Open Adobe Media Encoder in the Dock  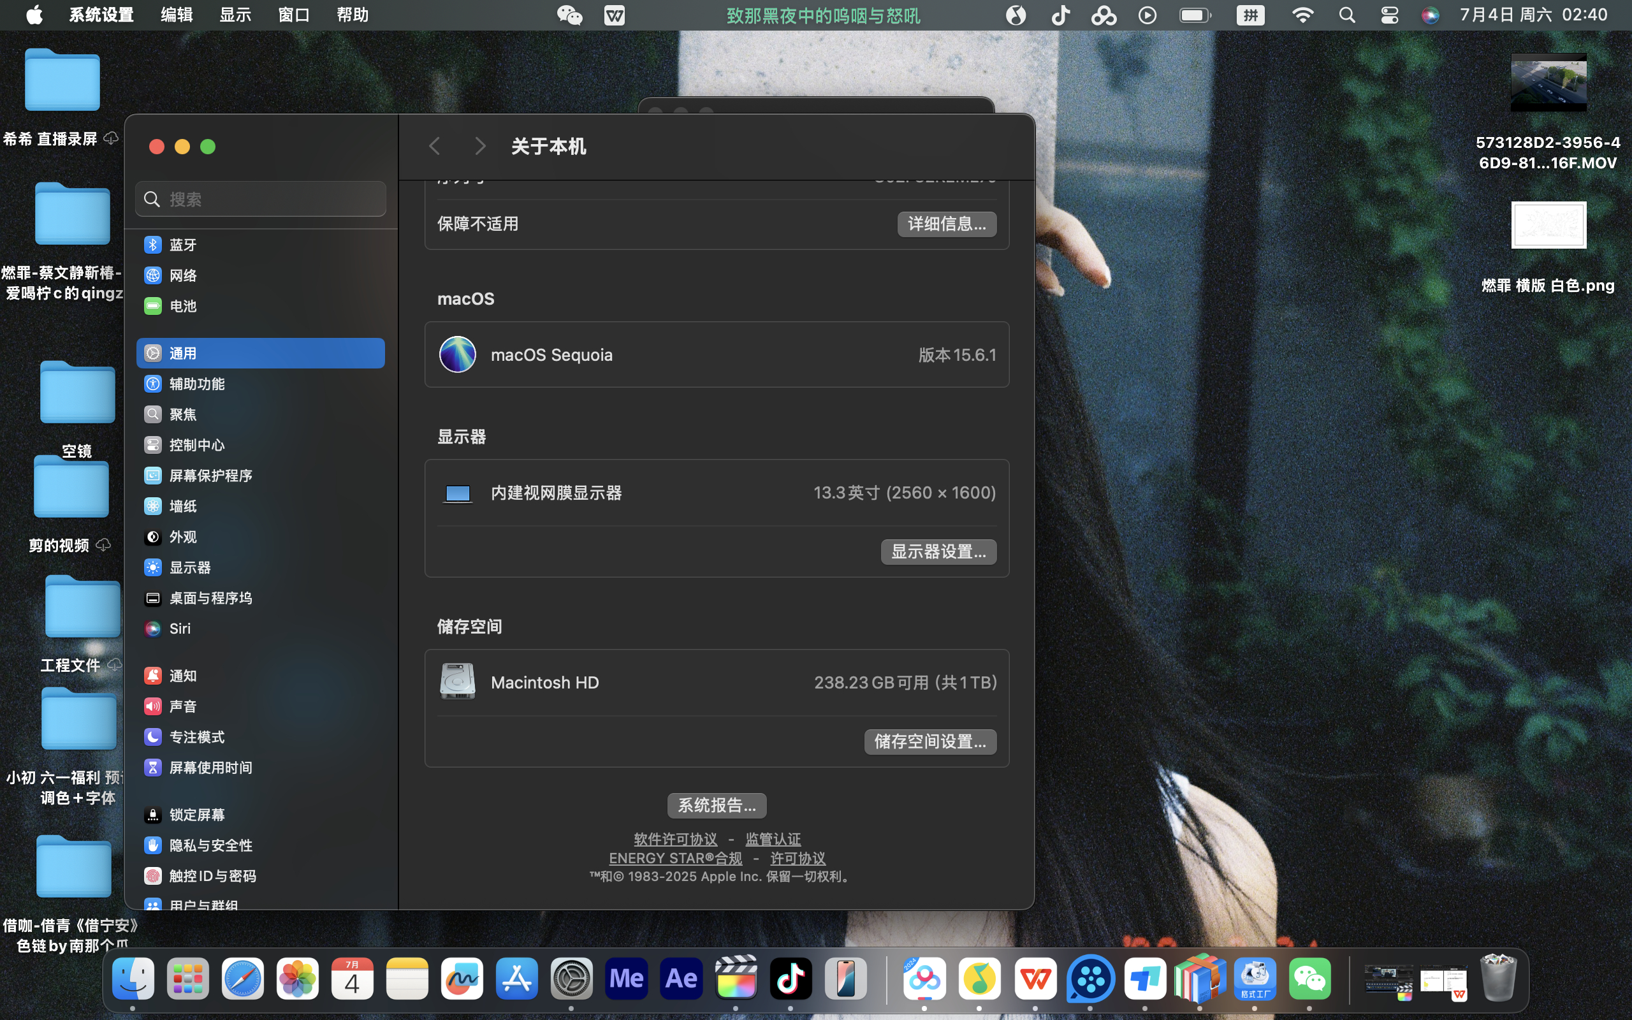click(627, 978)
